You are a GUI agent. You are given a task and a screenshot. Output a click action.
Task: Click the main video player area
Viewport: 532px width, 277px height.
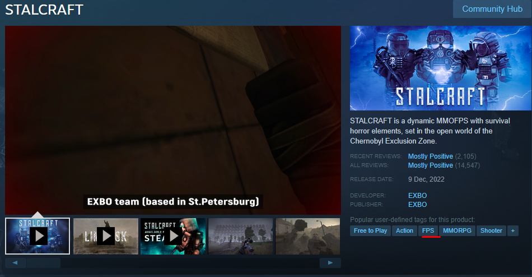click(173, 120)
